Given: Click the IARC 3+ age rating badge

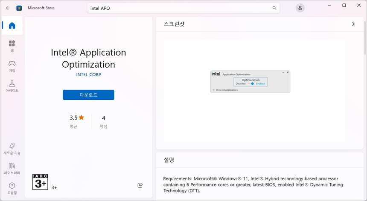Looking at the screenshot, I should [x=40, y=182].
